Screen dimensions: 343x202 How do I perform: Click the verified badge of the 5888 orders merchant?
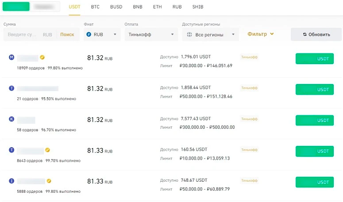pos(49,181)
